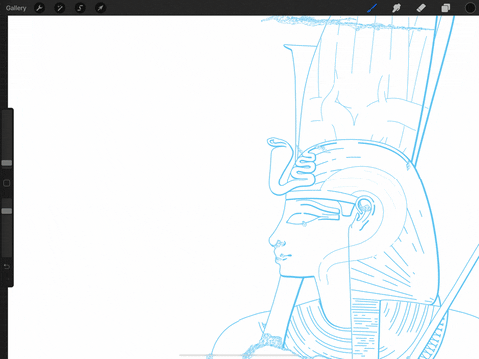Activate the Transform arrow tool
The width and height of the screenshot is (479, 359).
pyautogui.click(x=100, y=8)
